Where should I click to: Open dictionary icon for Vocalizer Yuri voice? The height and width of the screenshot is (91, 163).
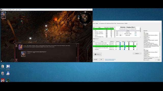129,48
